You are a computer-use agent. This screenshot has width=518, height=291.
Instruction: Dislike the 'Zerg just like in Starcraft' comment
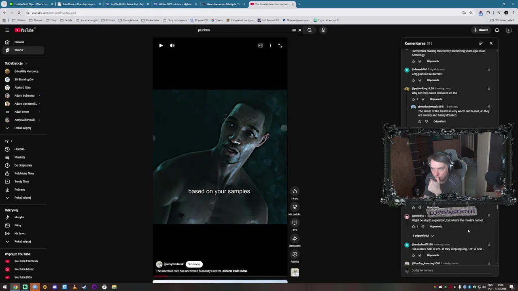point(420,80)
